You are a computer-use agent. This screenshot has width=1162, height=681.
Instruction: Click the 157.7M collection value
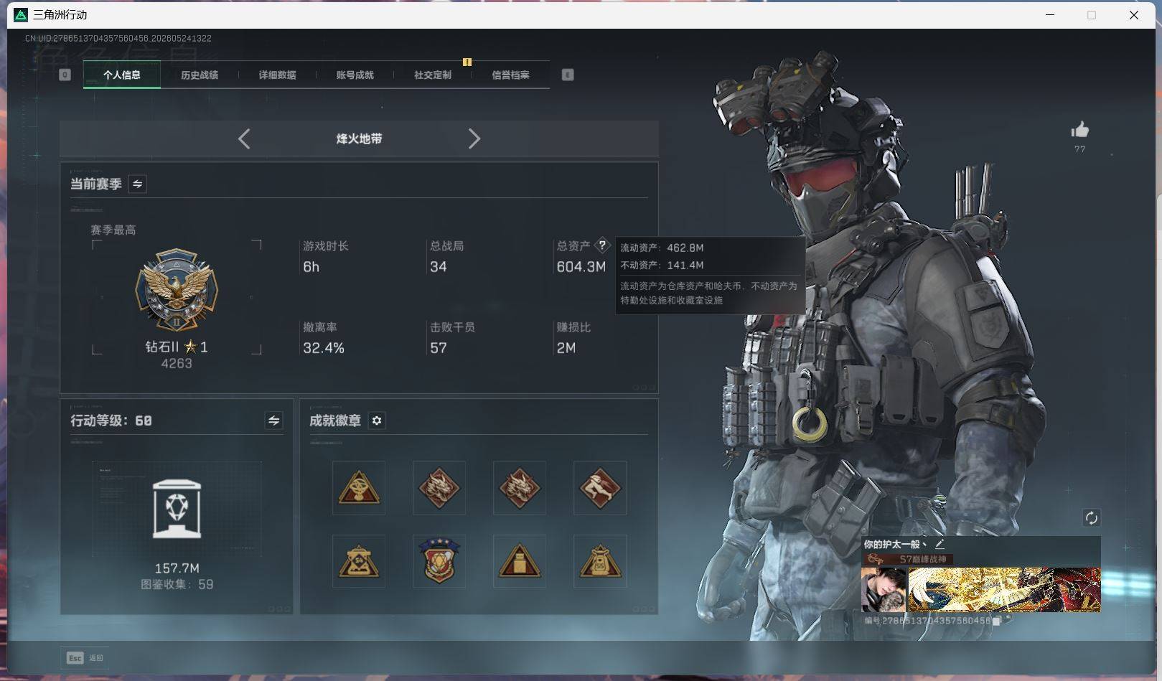point(177,568)
